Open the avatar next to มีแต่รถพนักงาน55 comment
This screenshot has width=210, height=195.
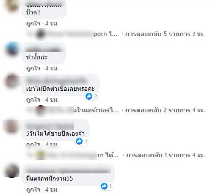pyautogui.click(x=12, y=171)
